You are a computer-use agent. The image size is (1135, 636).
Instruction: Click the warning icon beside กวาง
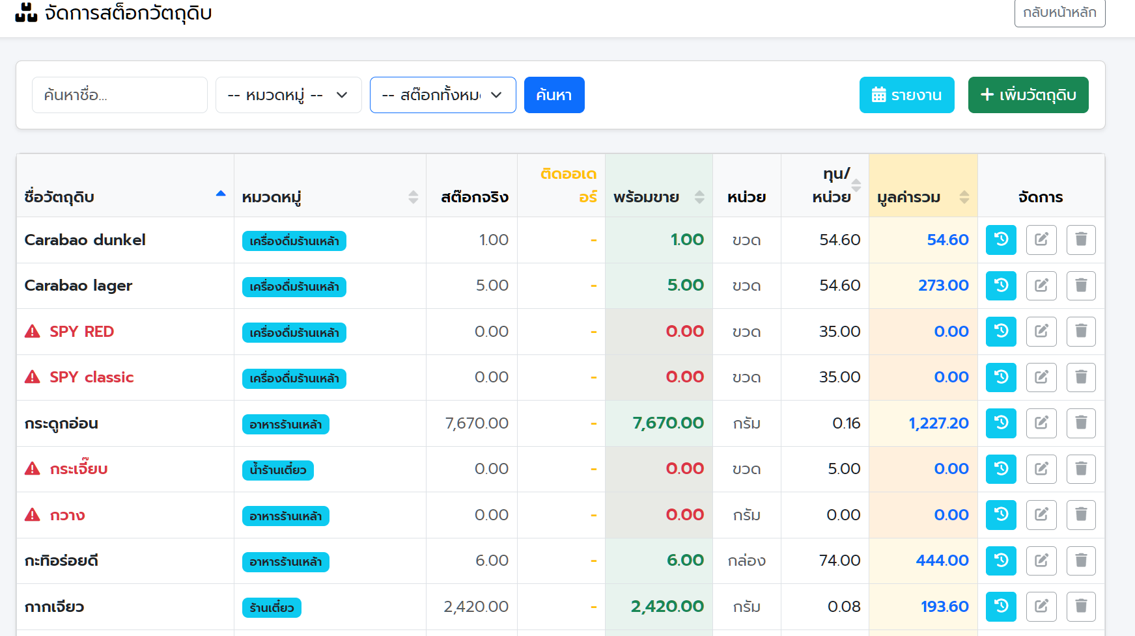(33, 515)
